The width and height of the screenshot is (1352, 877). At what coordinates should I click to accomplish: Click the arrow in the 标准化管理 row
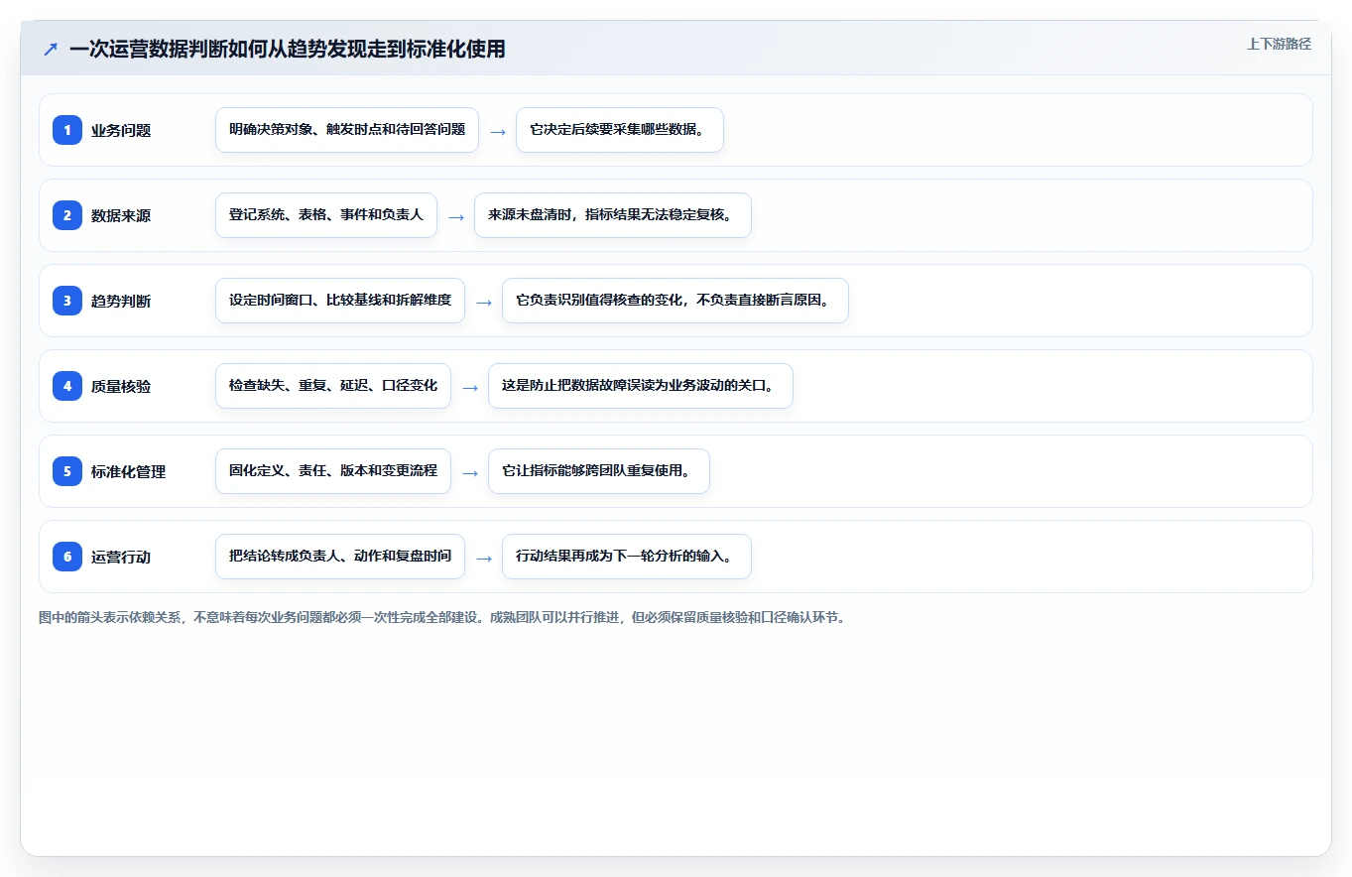(x=470, y=472)
